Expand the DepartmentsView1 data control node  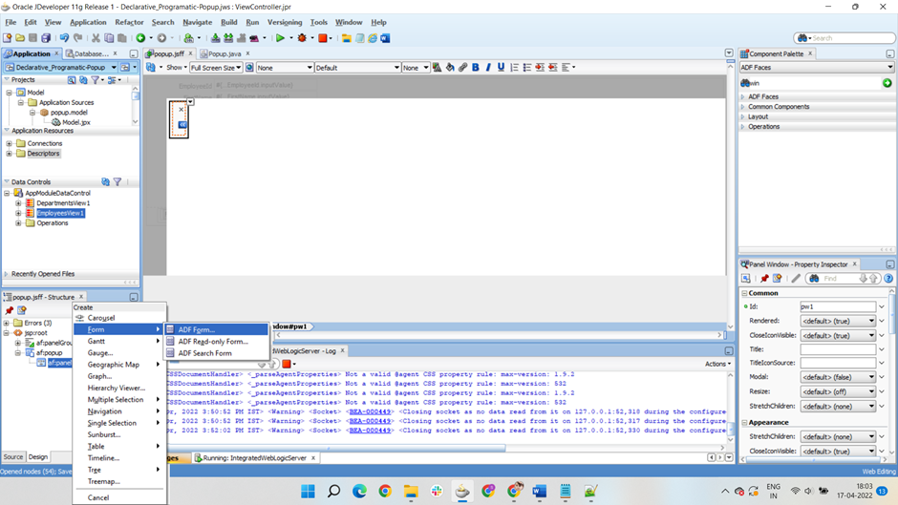pos(18,203)
